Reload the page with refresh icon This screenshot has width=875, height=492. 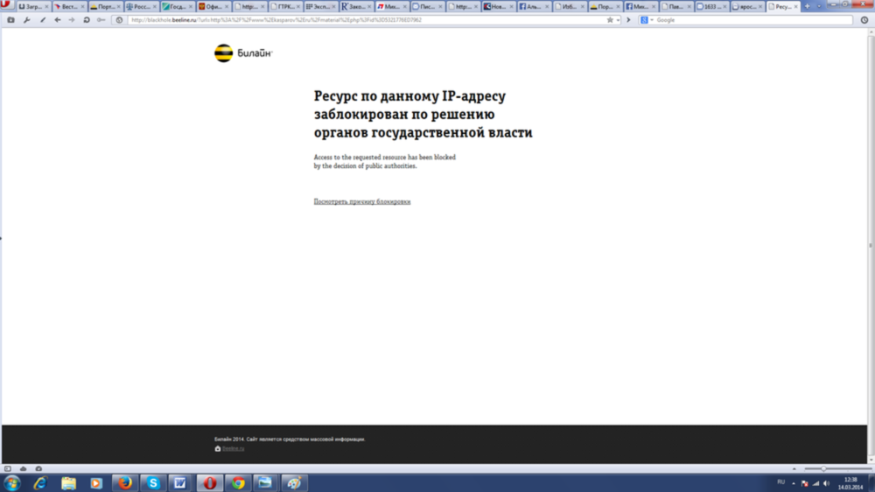click(87, 20)
